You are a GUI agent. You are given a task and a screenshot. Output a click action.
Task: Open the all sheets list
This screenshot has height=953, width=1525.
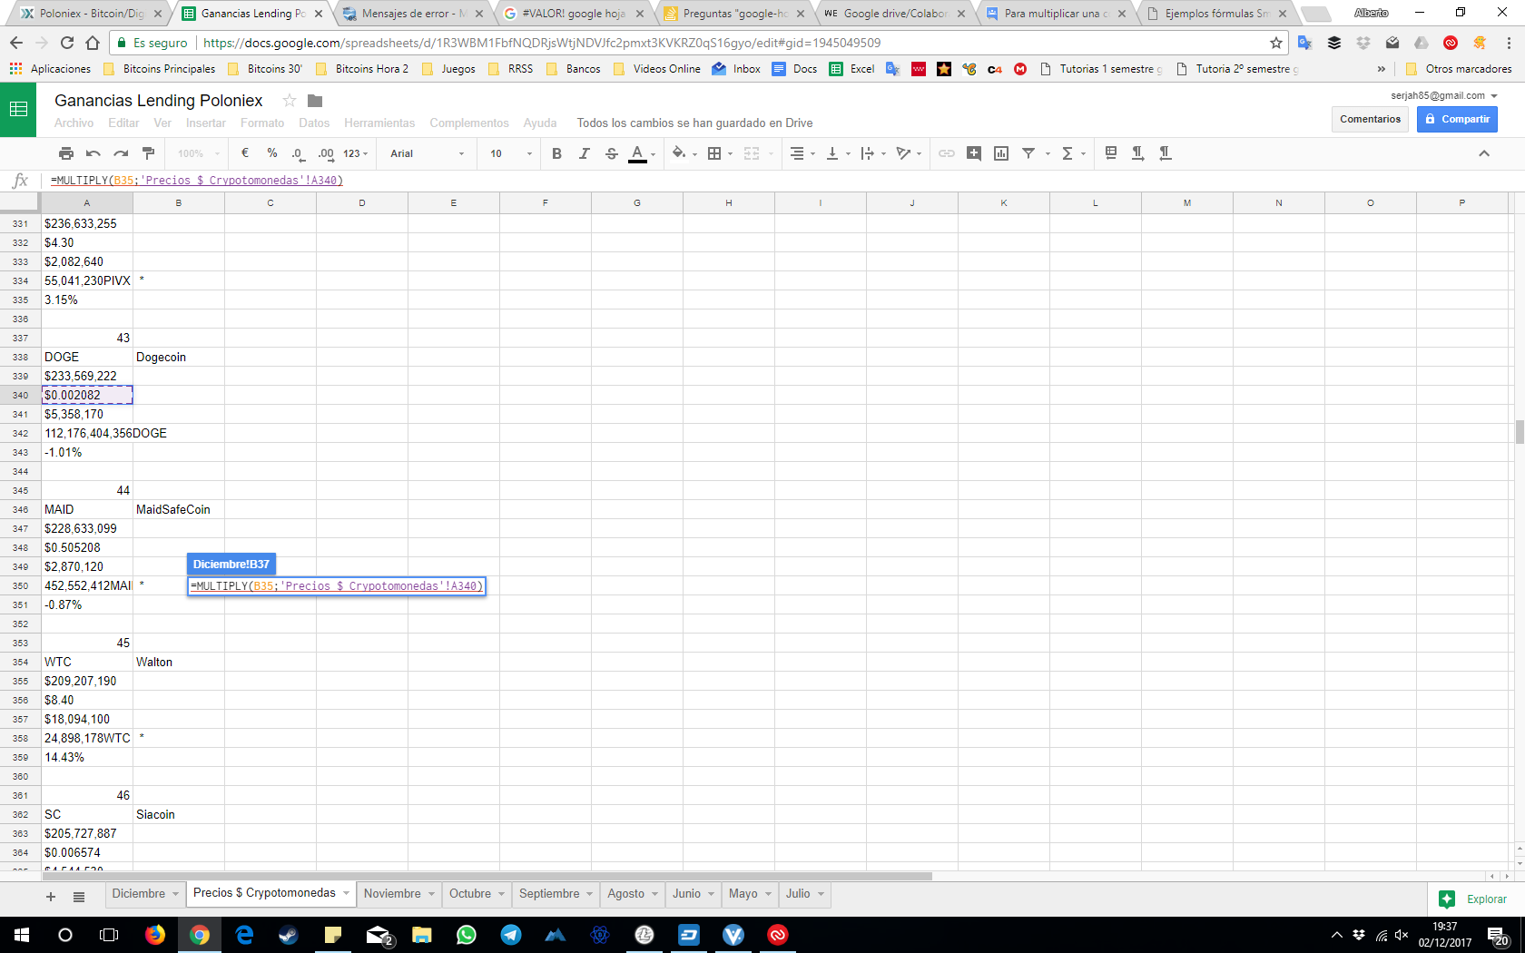(x=79, y=897)
